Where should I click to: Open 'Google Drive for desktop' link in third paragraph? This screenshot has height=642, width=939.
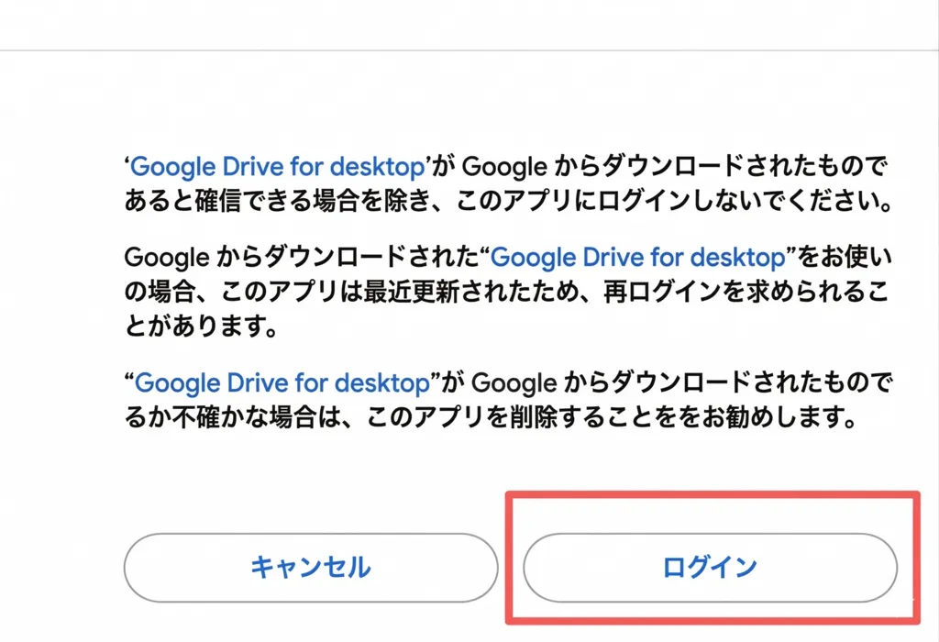coord(283,382)
